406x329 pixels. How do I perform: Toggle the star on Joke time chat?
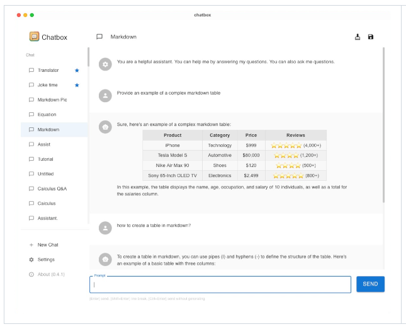[x=77, y=85]
